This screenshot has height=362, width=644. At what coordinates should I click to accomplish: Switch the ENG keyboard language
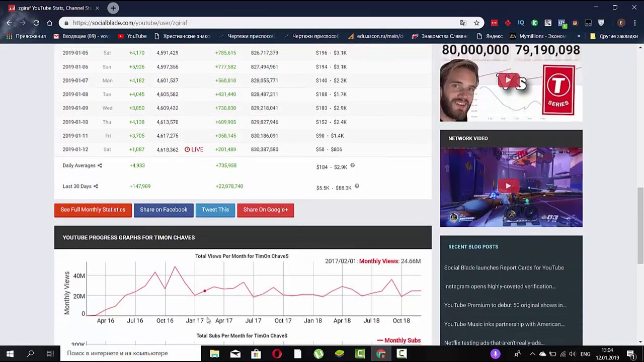(585, 353)
